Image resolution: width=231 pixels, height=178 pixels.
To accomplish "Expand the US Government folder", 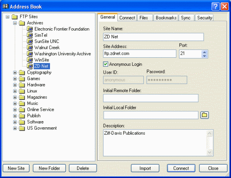I will click(15, 128).
